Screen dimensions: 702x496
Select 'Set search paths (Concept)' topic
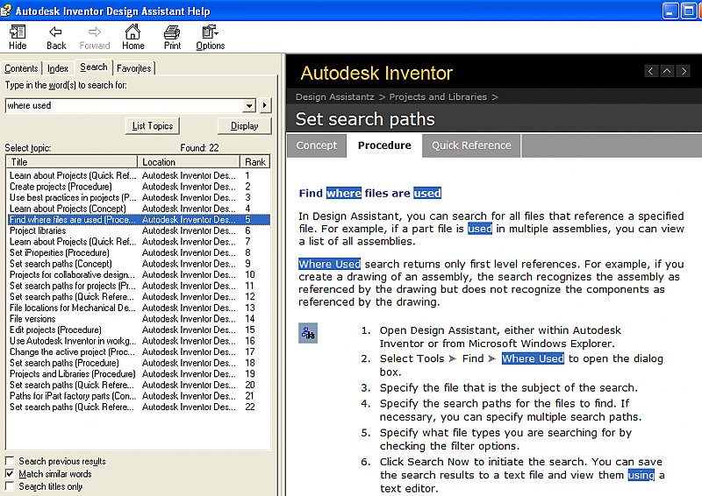coord(139,264)
